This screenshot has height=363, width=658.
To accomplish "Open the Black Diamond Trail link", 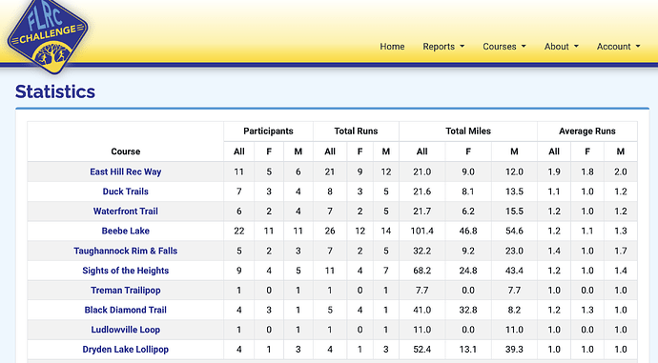I will [126, 311].
